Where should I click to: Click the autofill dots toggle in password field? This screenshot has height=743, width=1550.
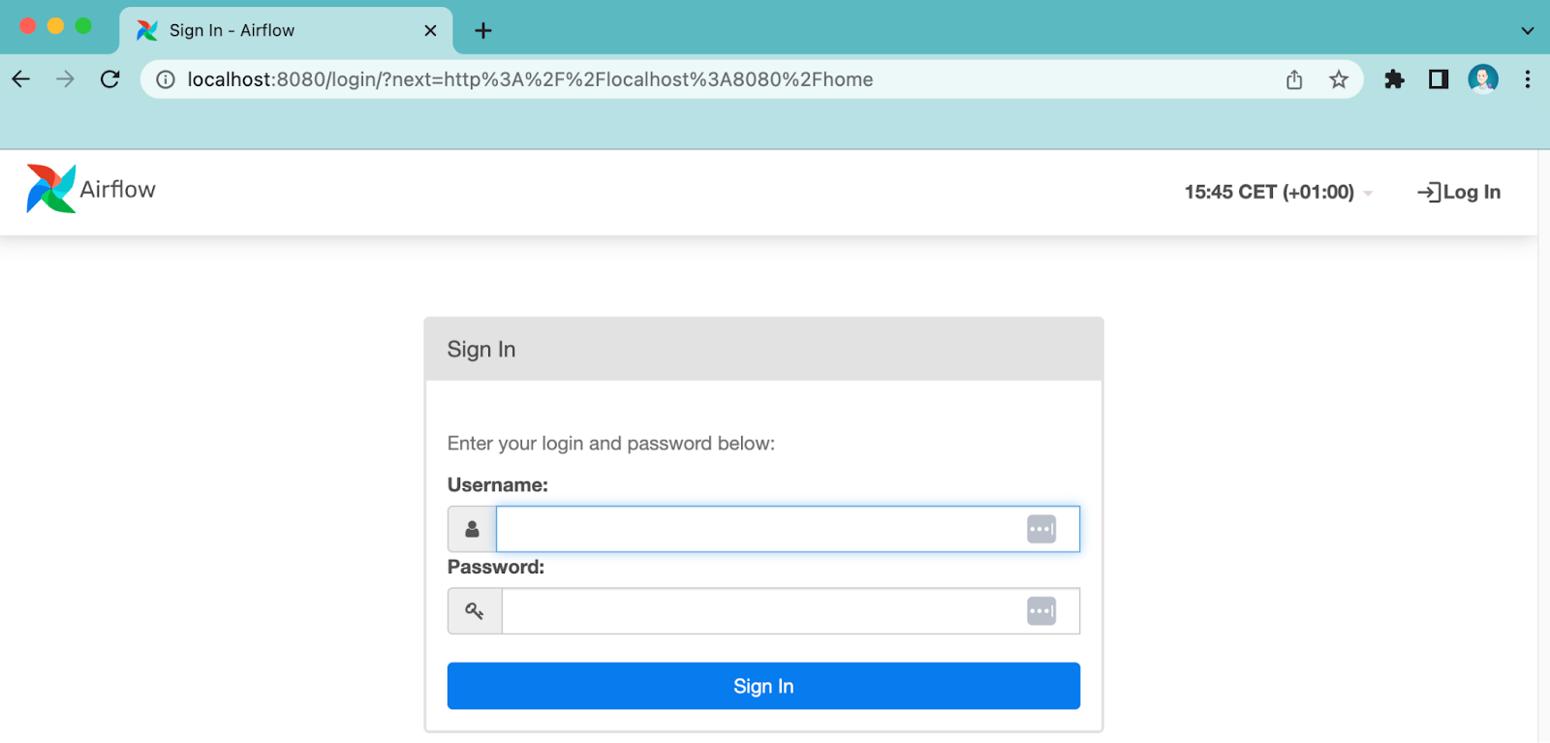click(1042, 610)
